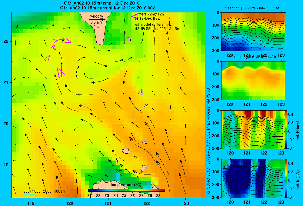Click the cyan 200m contour legend line
This screenshot has height=206, width=303.
coord(29,194)
